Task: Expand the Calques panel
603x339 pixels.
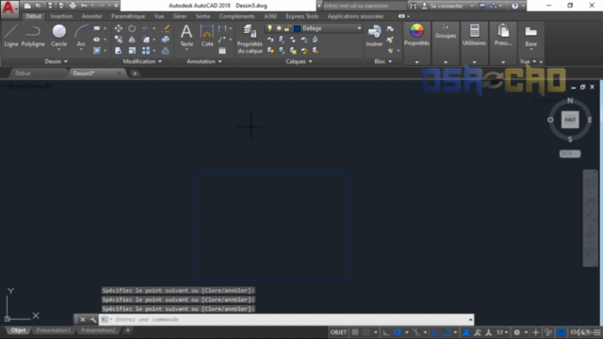Action: point(299,61)
